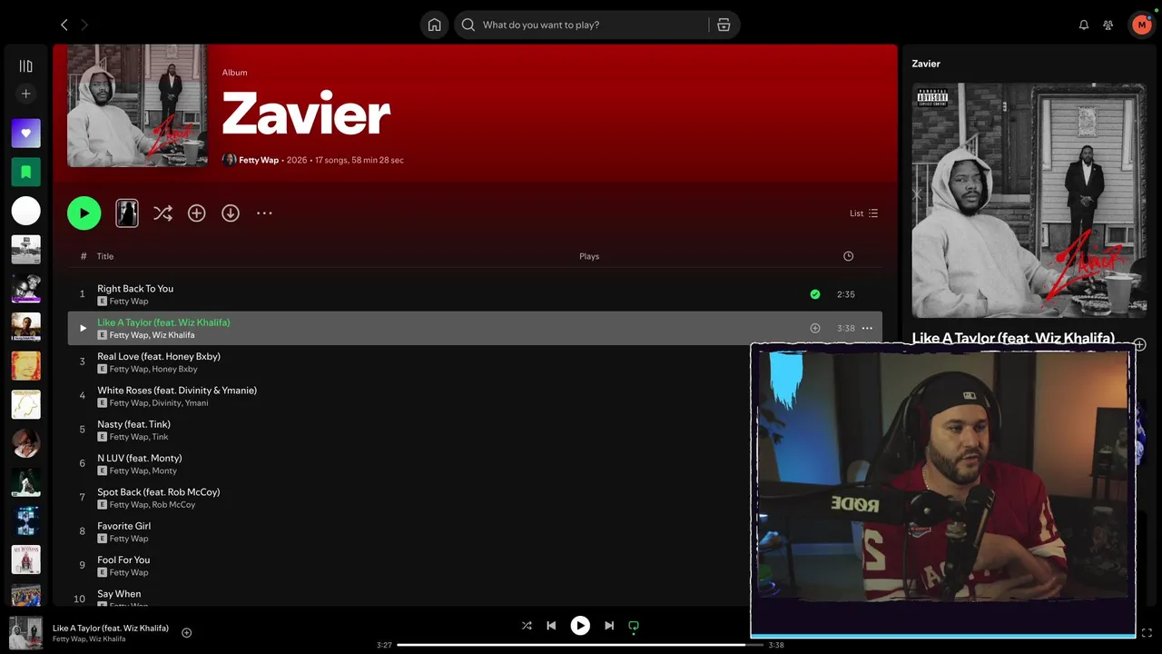This screenshot has height=654, width=1162.
Task: Play the Zavier album with the green play button
Action: pos(84,213)
